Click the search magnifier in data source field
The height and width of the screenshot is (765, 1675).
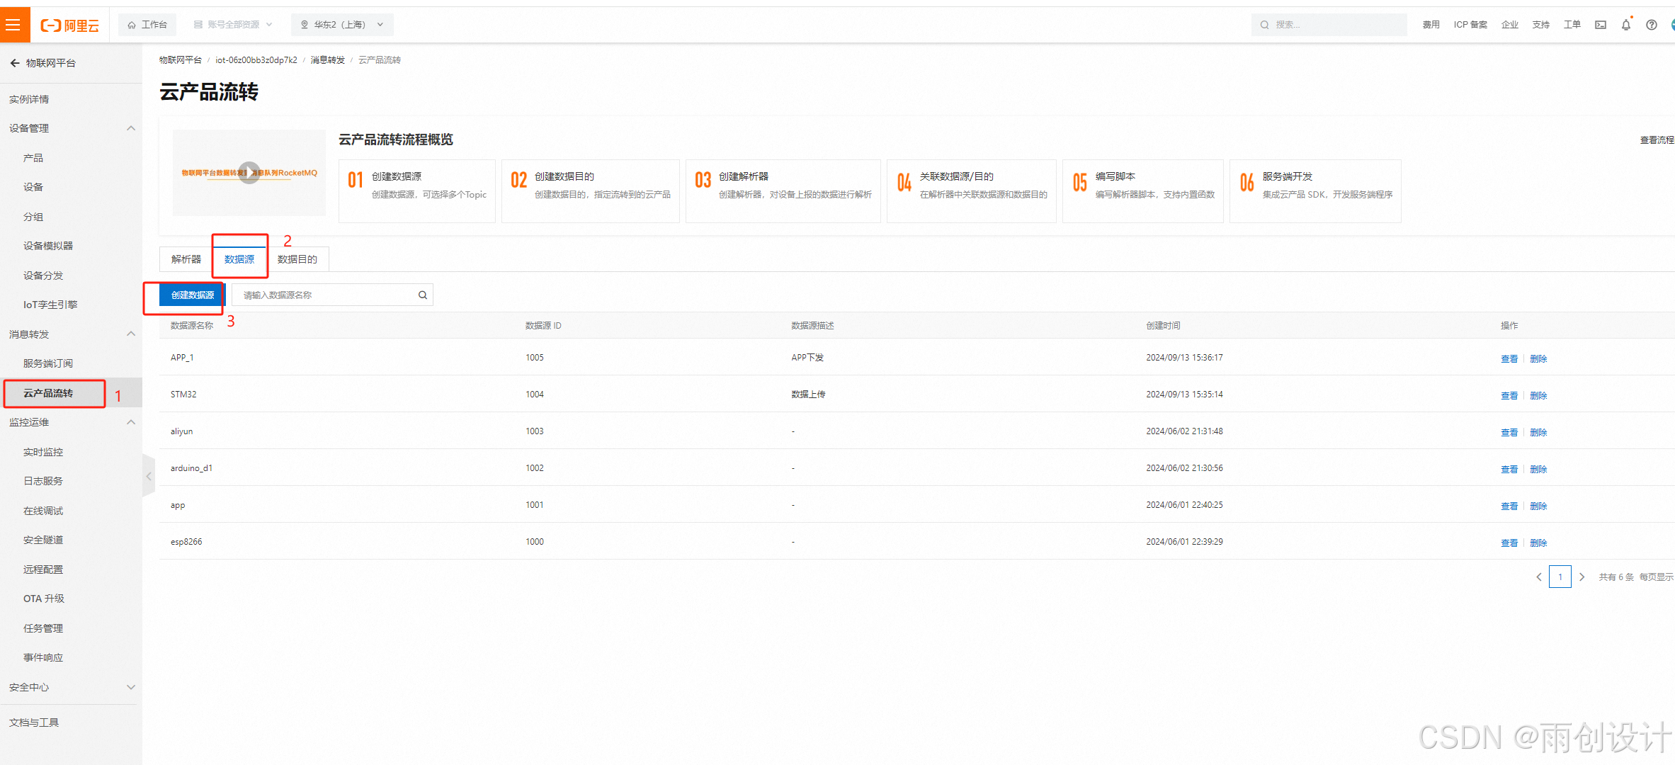(423, 295)
